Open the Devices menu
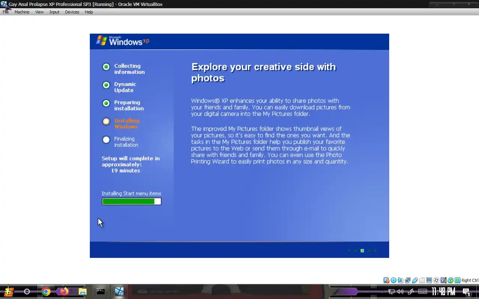 72,12
